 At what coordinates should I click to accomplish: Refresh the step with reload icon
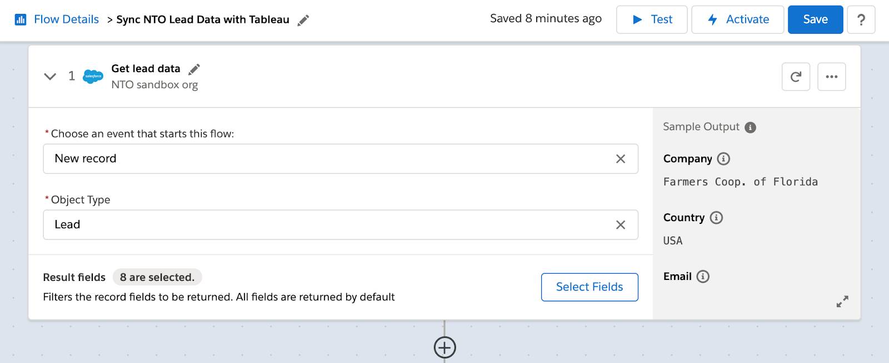pos(796,76)
